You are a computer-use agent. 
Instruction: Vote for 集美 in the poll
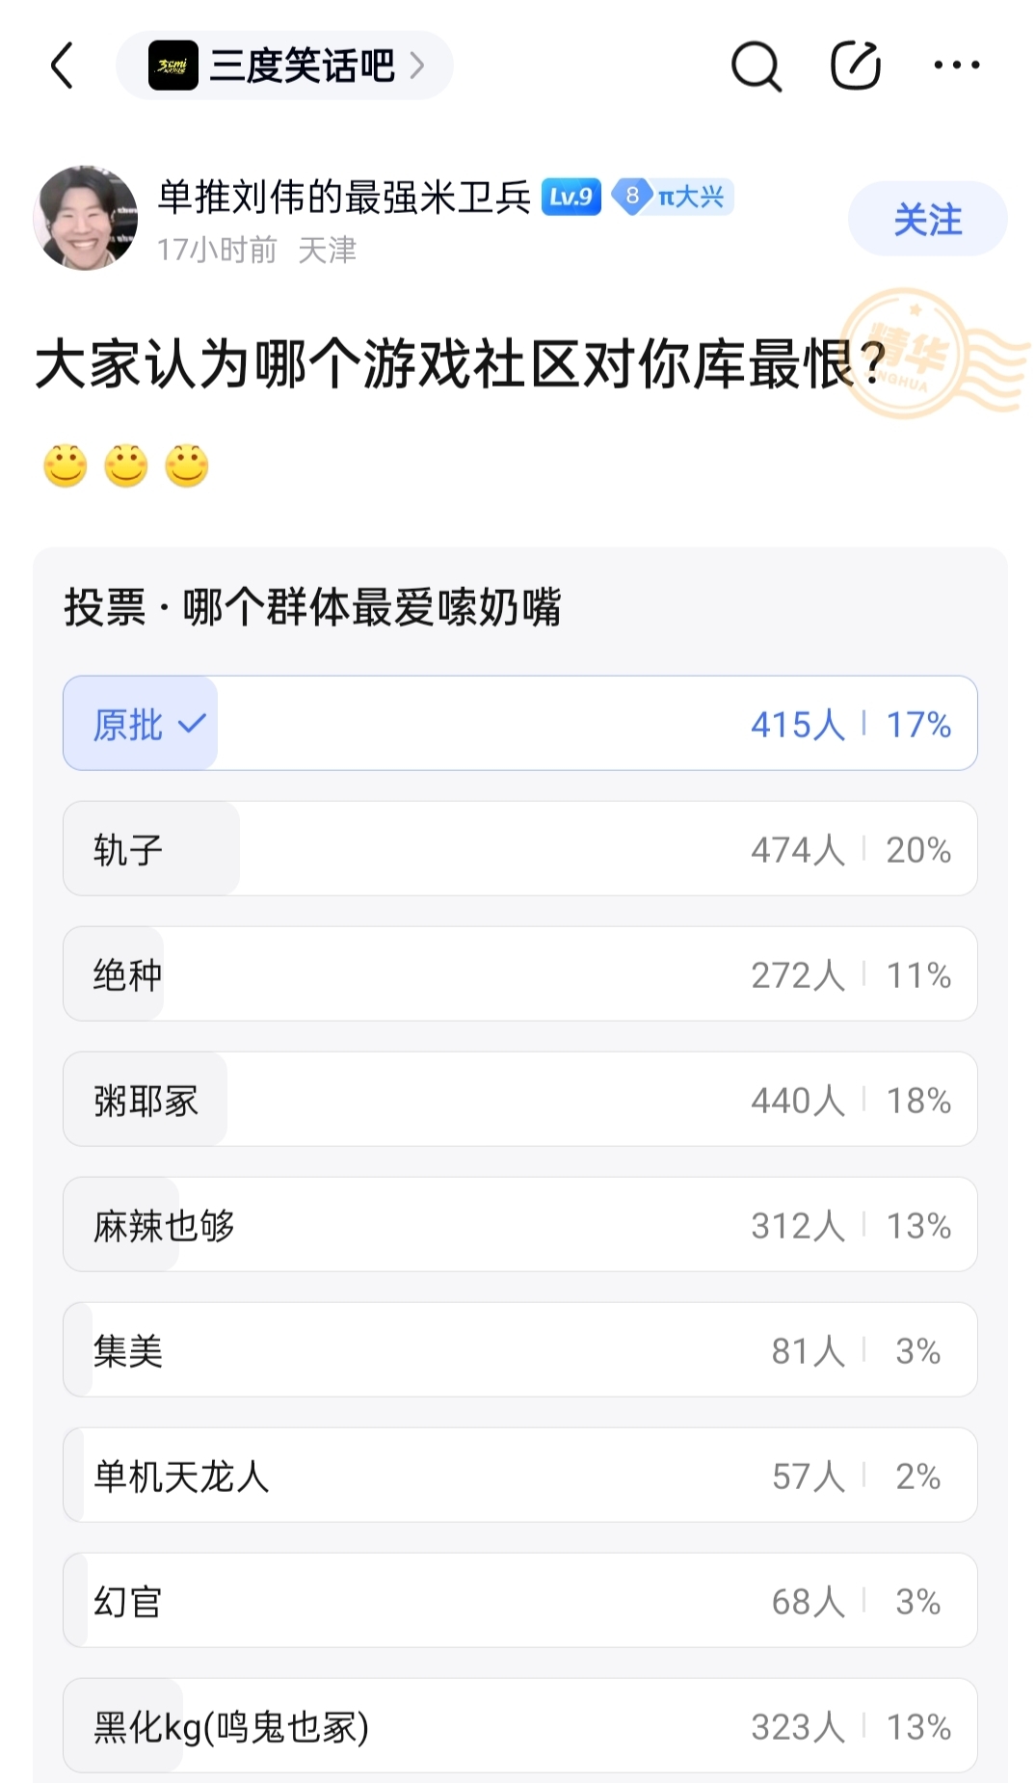click(x=520, y=1349)
